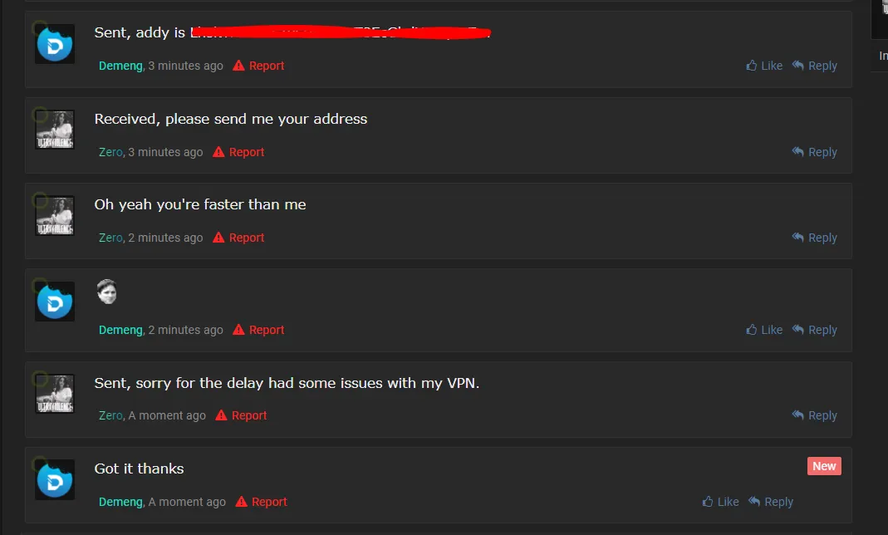Reply to Demeng's emoji face comment
This screenshot has height=535, width=888.
814,330
